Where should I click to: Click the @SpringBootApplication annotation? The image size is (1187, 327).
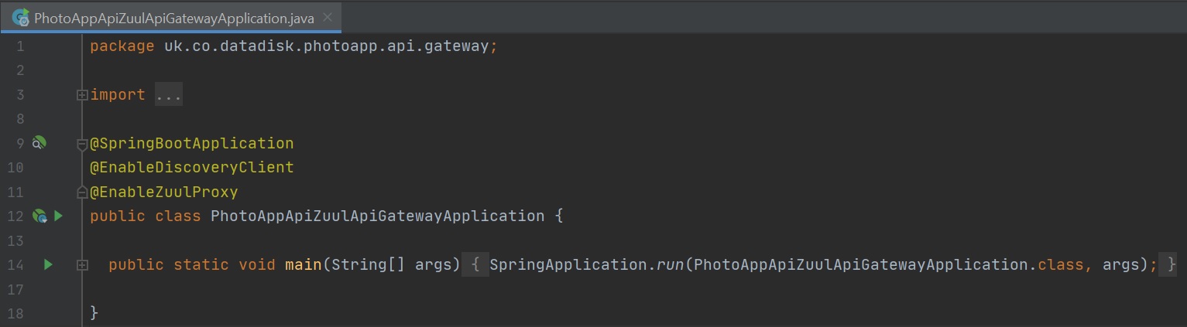pos(192,144)
